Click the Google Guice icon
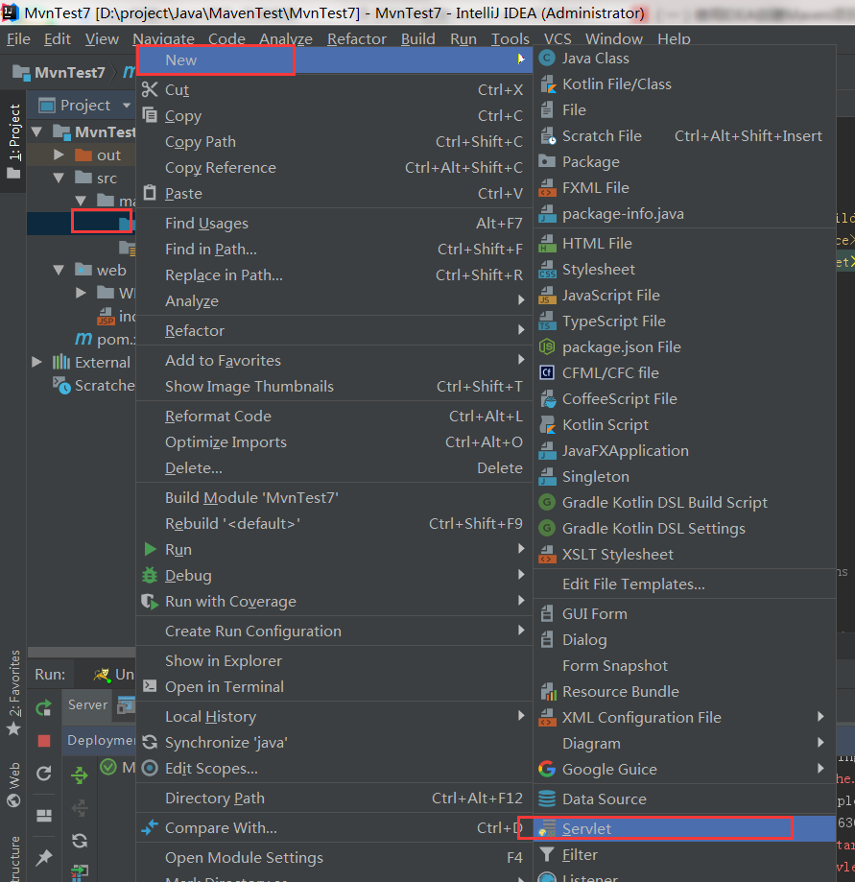The image size is (855, 882). pyautogui.click(x=547, y=769)
